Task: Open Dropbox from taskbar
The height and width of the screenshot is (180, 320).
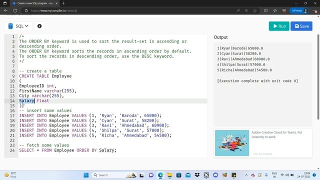Action: tap(197, 175)
